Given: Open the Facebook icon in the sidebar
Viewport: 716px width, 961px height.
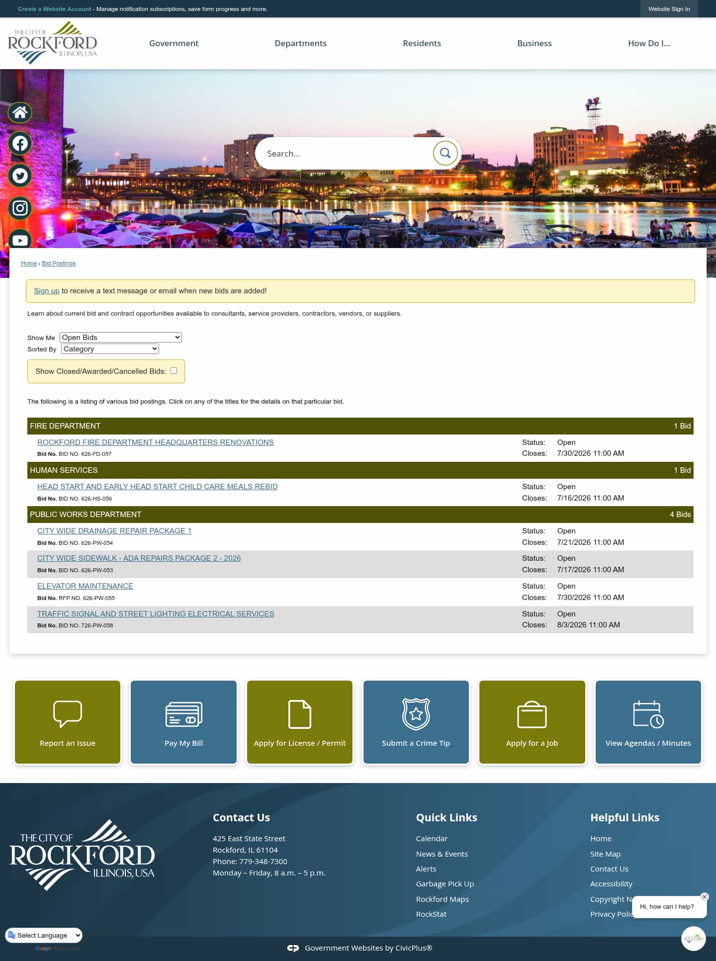Looking at the screenshot, I should pyautogui.click(x=20, y=144).
